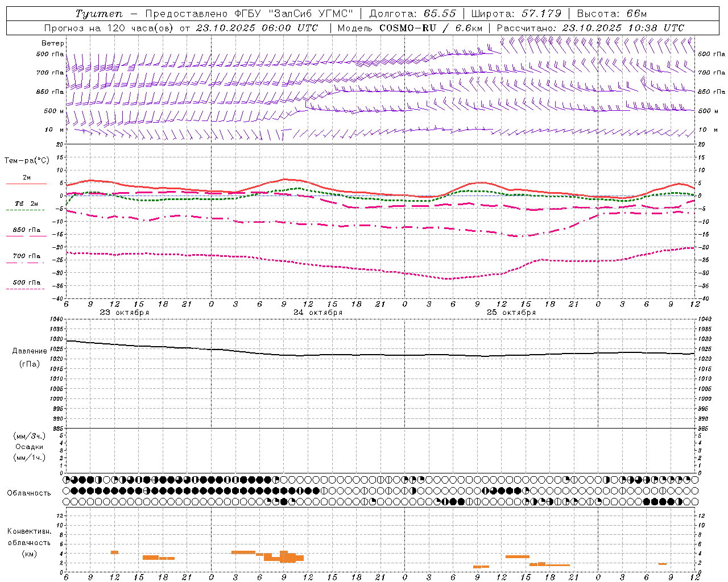Click "500 гПа" entry in temperature legend
This screenshot has width=728, height=582.
(27, 282)
